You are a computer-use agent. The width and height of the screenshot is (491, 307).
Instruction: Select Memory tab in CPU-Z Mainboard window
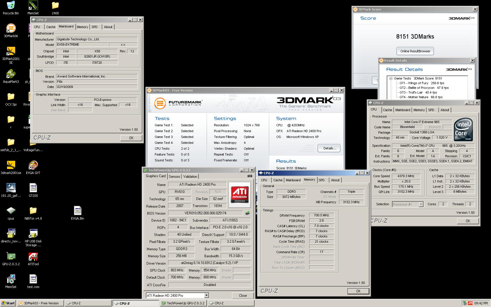click(x=82, y=27)
